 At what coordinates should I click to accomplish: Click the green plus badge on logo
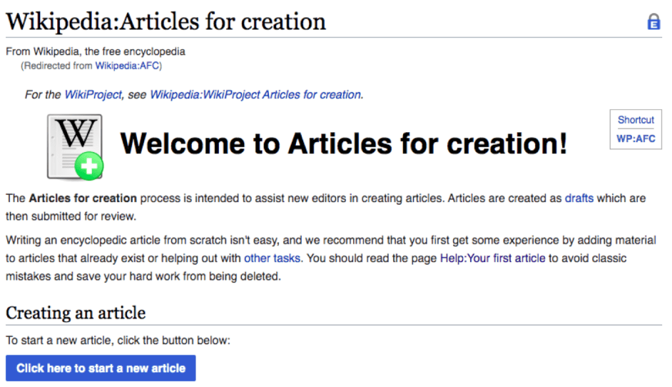89,167
